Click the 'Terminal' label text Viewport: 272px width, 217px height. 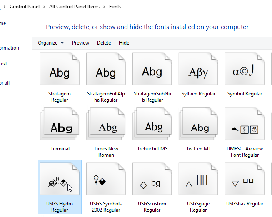click(x=60, y=149)
